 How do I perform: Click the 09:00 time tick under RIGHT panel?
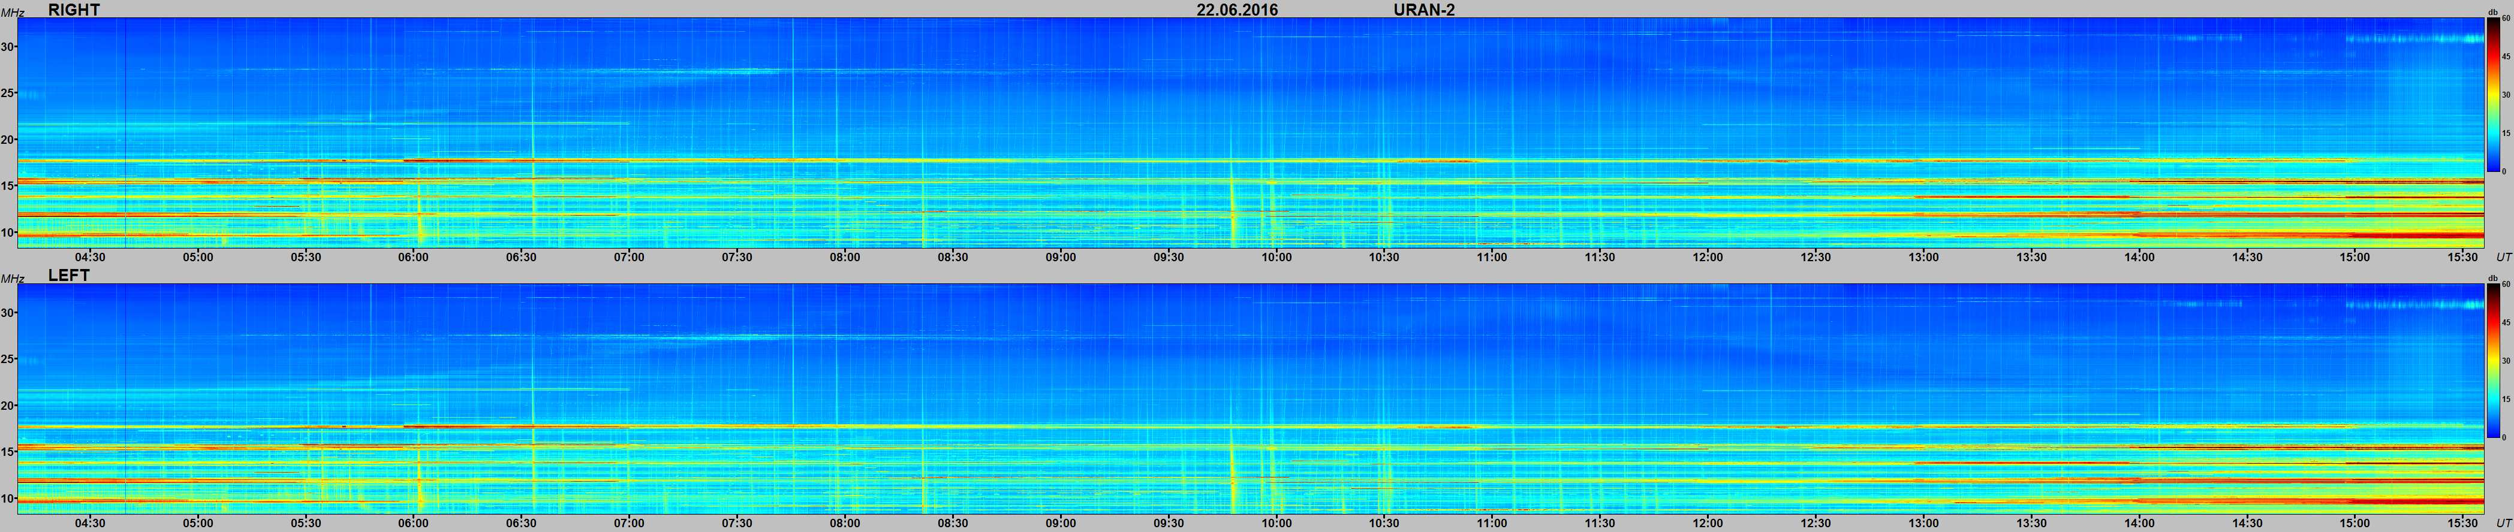click(1061, 257)
